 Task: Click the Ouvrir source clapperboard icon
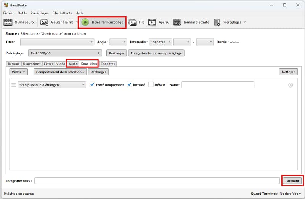pos(8,22)
